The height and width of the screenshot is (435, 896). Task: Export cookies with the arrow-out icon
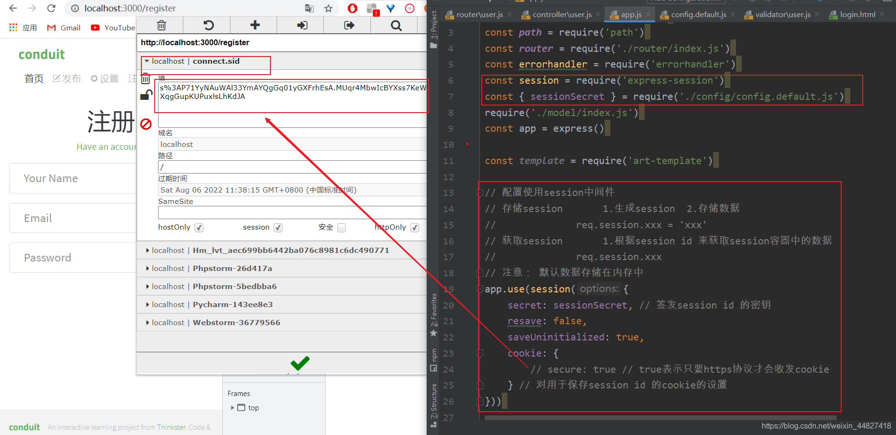pyautogui.click(x=349, y=25)
